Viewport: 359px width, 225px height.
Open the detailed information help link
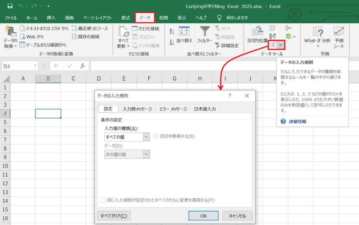(297, 121)
